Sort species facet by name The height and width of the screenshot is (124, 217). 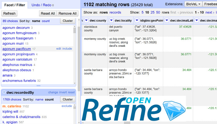[x=36, y=21]
